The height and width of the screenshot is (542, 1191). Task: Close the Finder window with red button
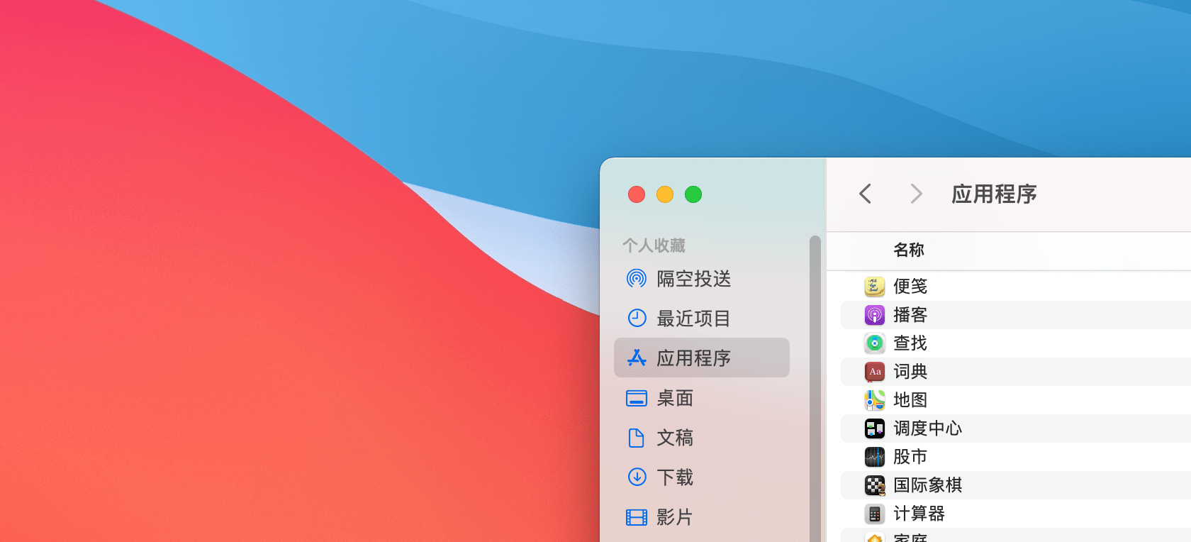pos(637,194)
